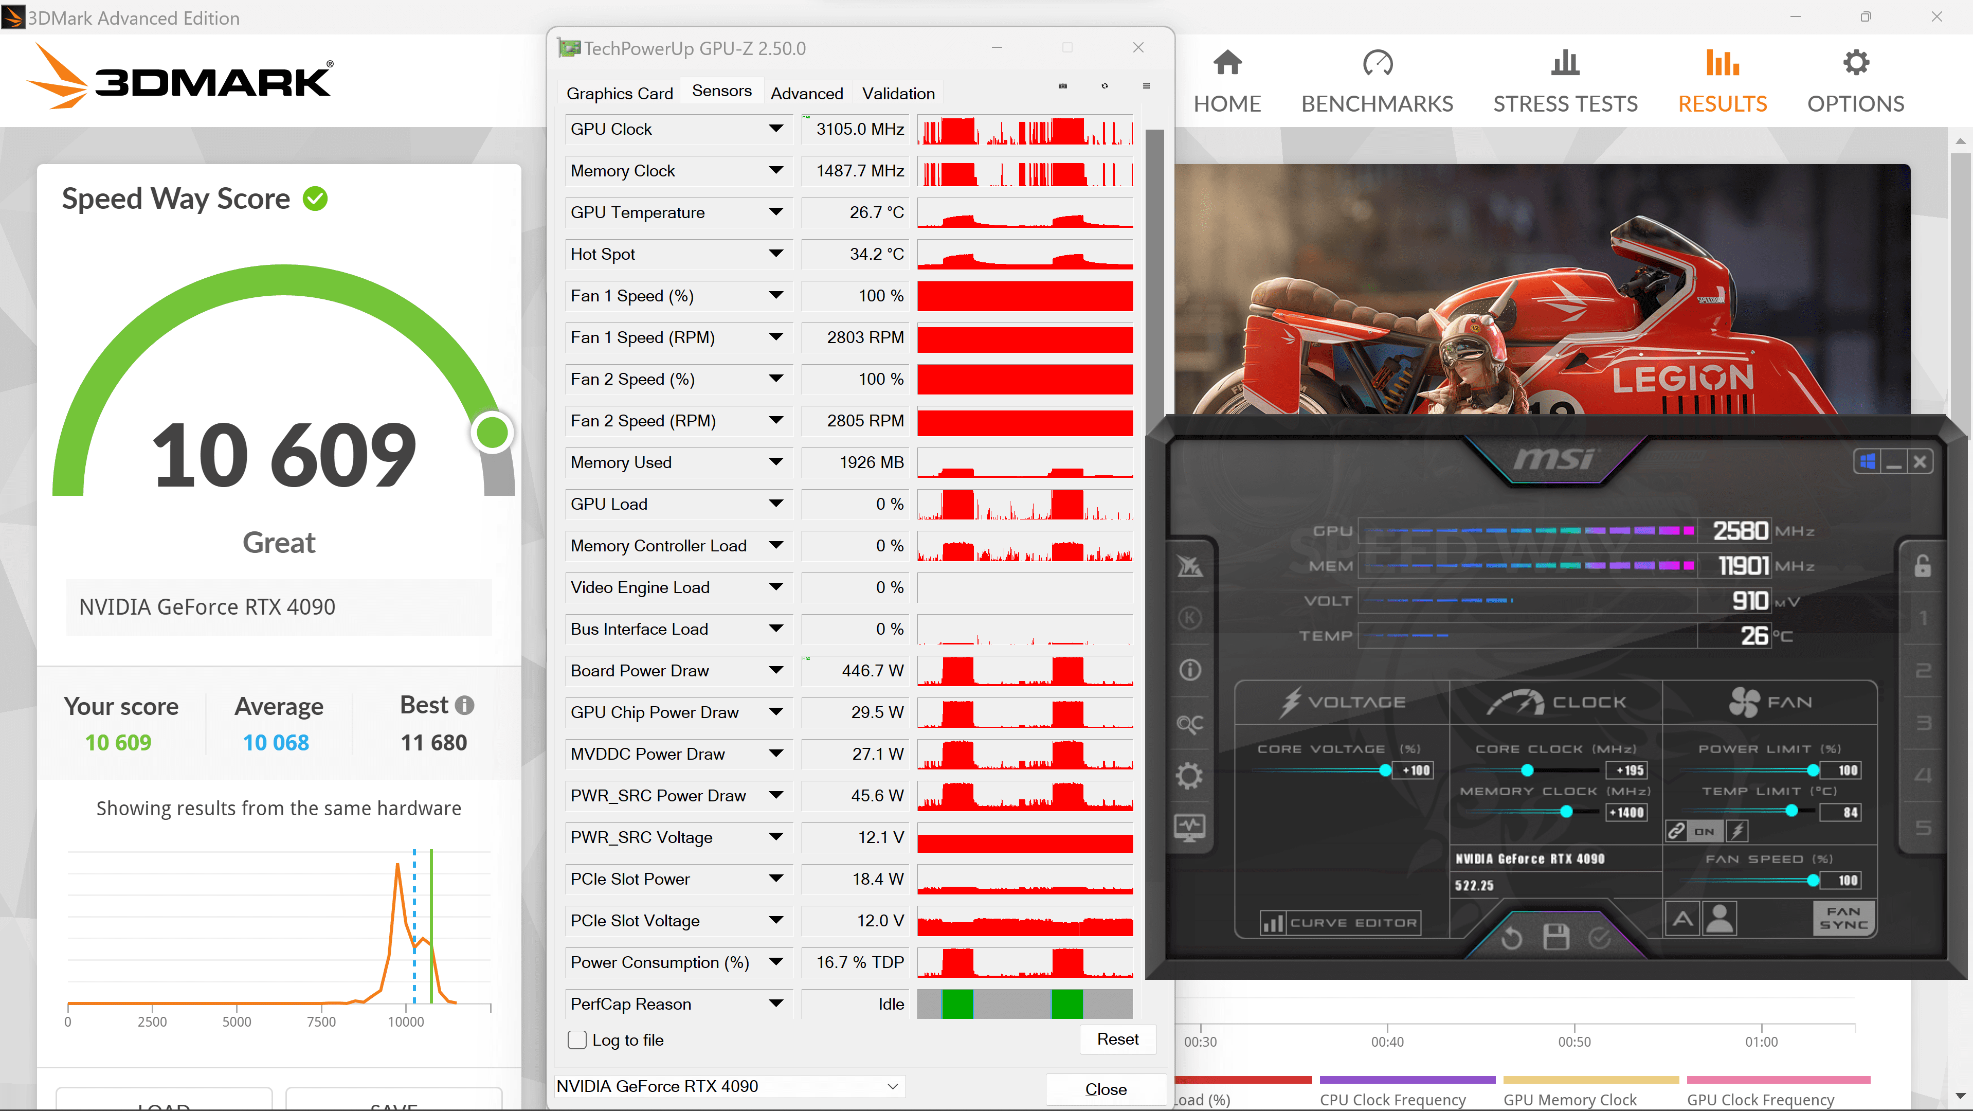Image resolution: width=1973 pixels, height=1111 pixels.
Task: Click the Memory Clock slider handle
Action: pos(1566,812)
